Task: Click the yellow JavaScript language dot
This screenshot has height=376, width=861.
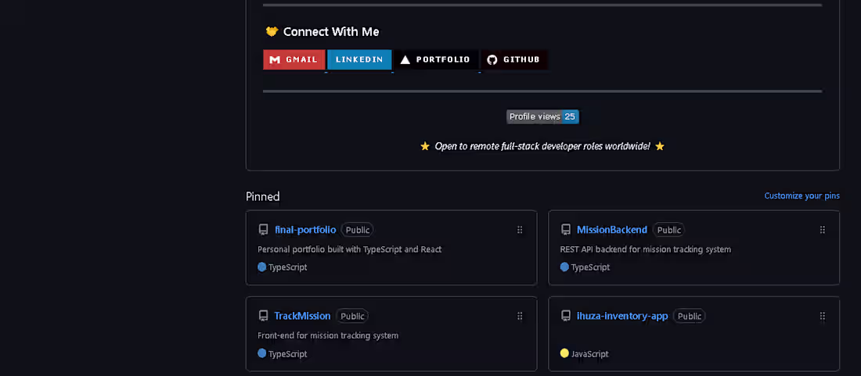Action: point(564,353)
